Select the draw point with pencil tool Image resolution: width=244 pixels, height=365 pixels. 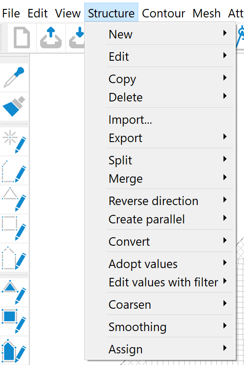14,142
